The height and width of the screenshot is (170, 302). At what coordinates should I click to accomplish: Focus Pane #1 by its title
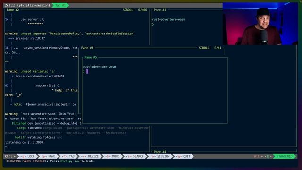159,10
